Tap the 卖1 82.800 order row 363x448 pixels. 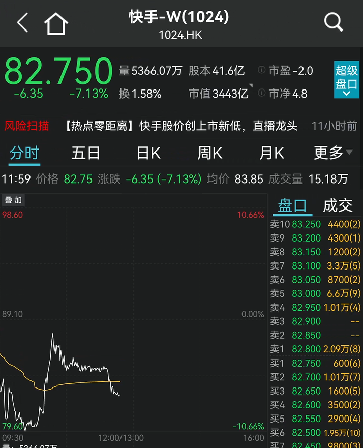click(315, 349)
